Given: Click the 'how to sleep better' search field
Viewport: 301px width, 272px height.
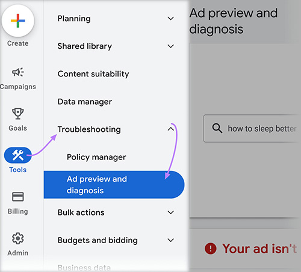Looking at the screenshot, I should click(252, 129).
